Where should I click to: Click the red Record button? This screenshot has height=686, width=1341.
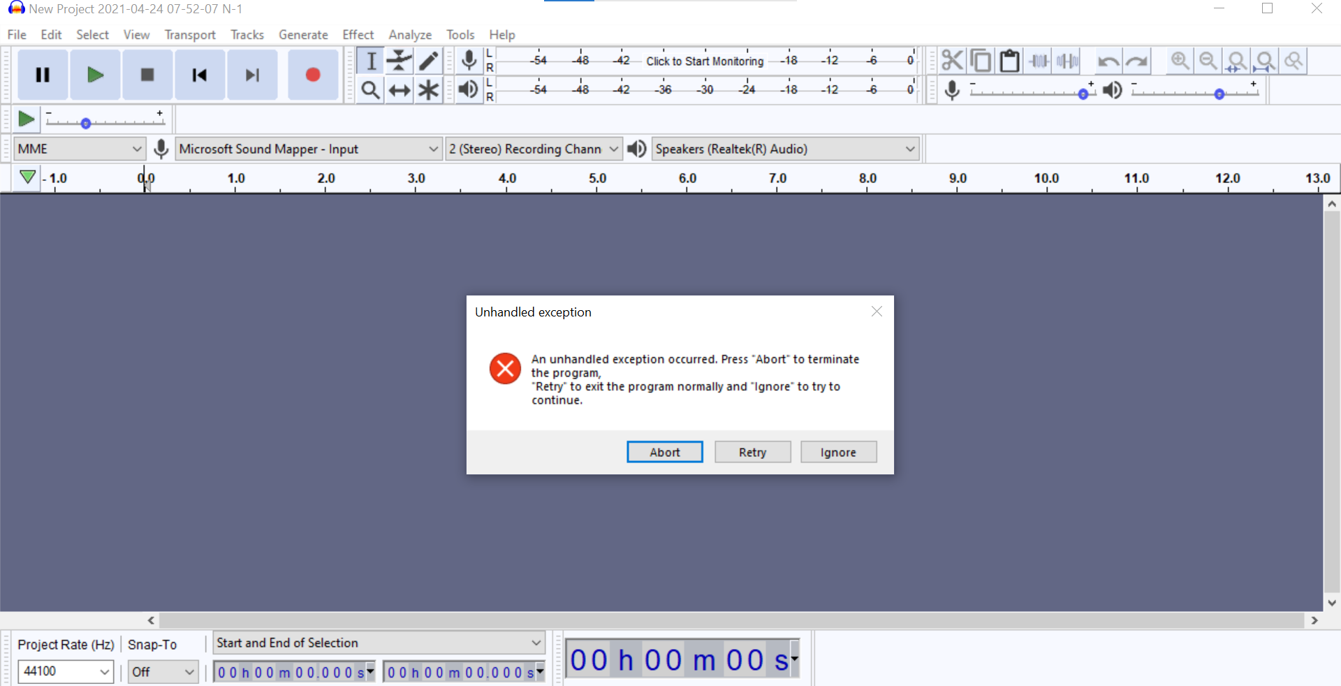[313, 75]
